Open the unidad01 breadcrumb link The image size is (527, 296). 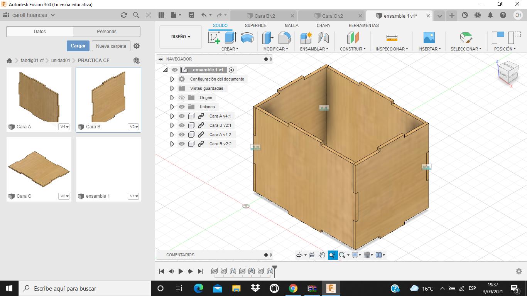(61, 61)
